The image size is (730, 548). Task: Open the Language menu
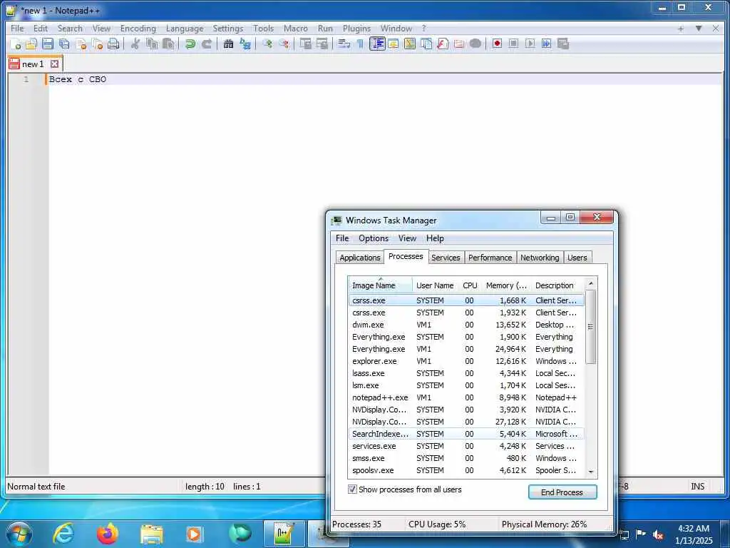pos(185,29)
